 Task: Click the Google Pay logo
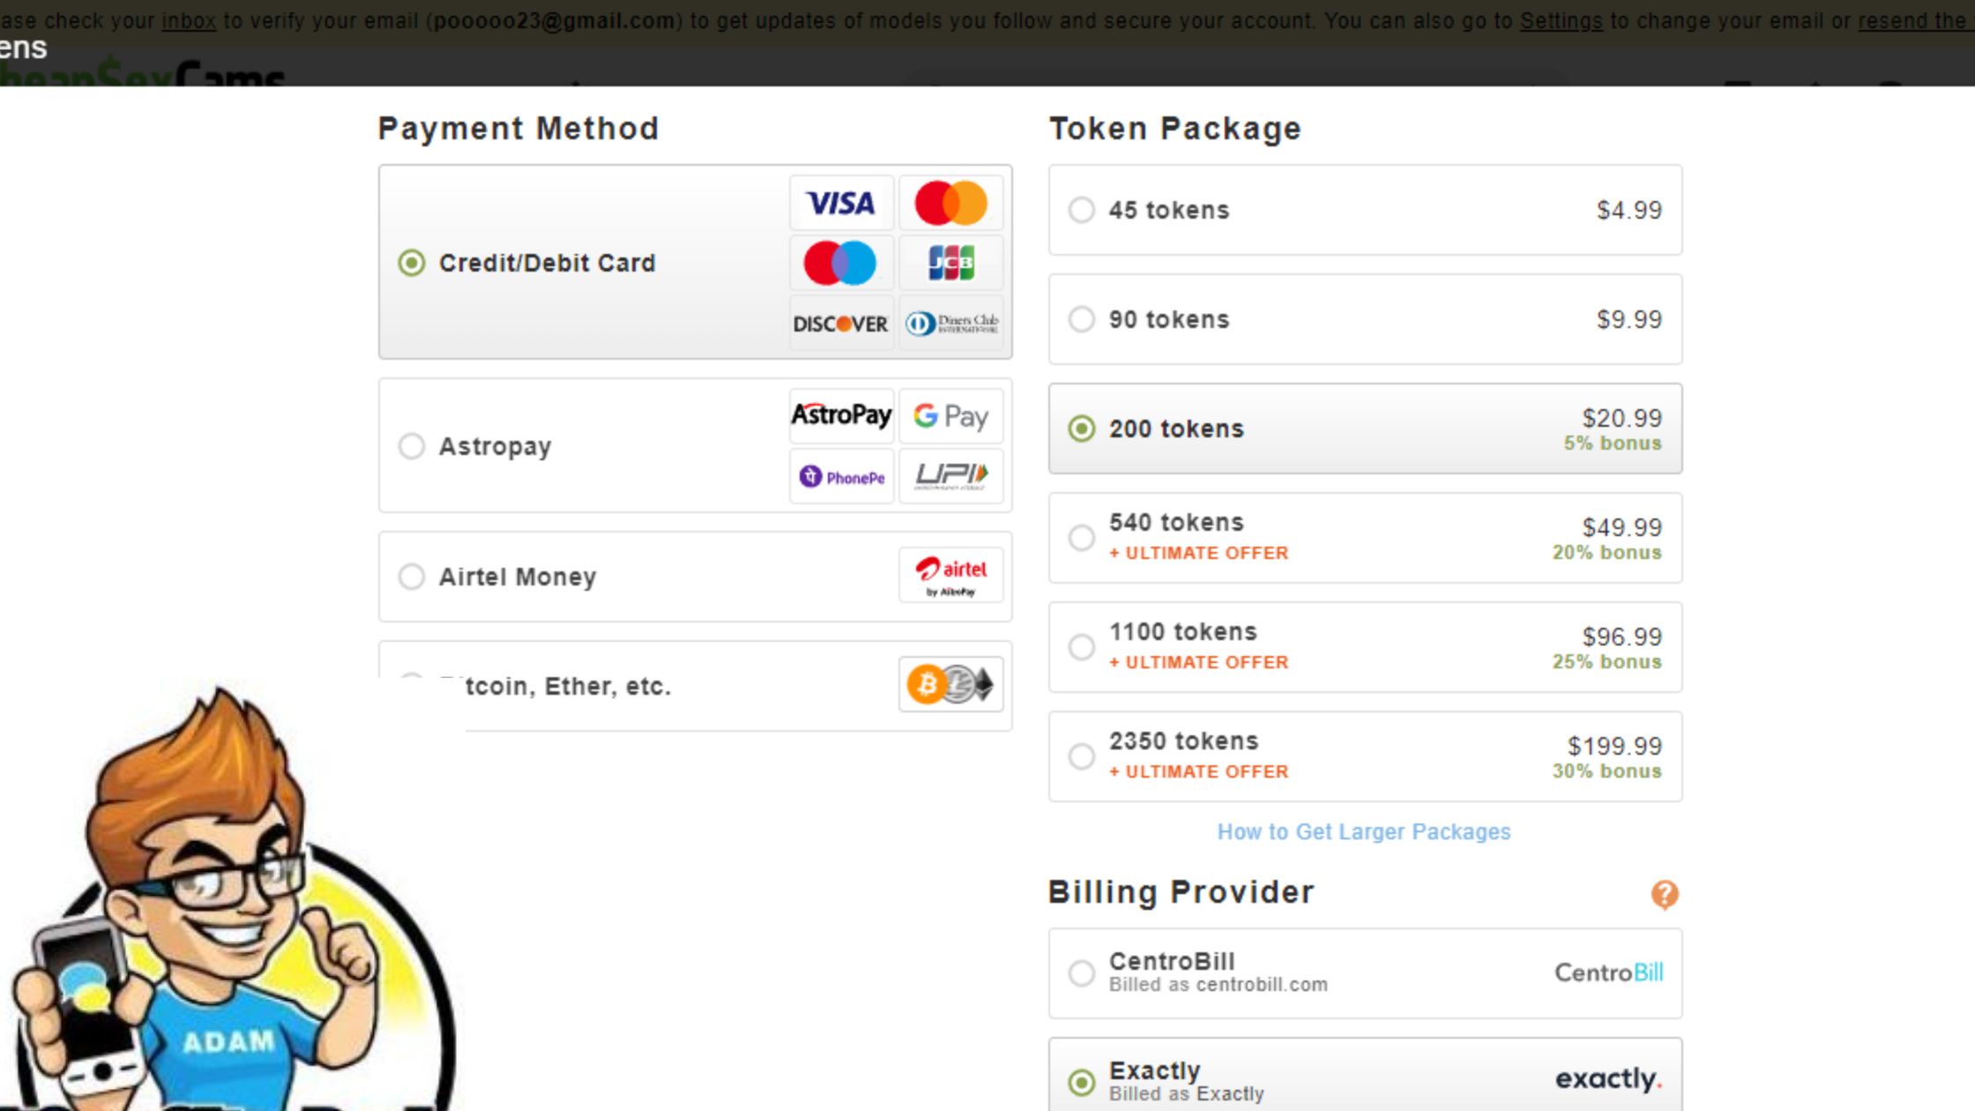click(950, 415)
